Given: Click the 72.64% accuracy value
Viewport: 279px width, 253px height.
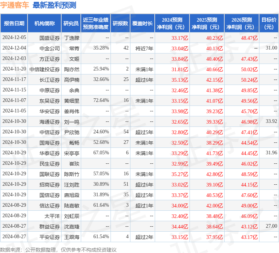Looking at the screenshot, I should [x=101, y=100].
